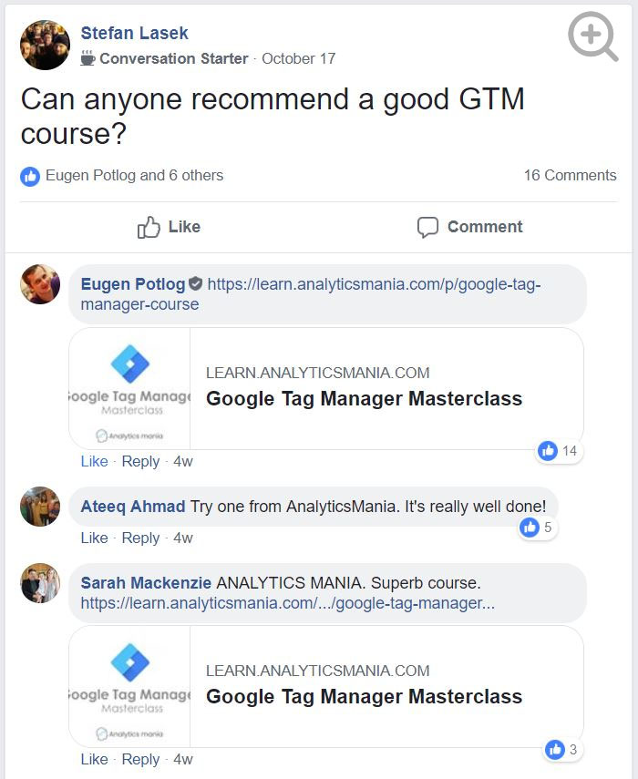Click the 14 likes reaction badge
This screenshot has height=779, width=638.
pos(558,451)
